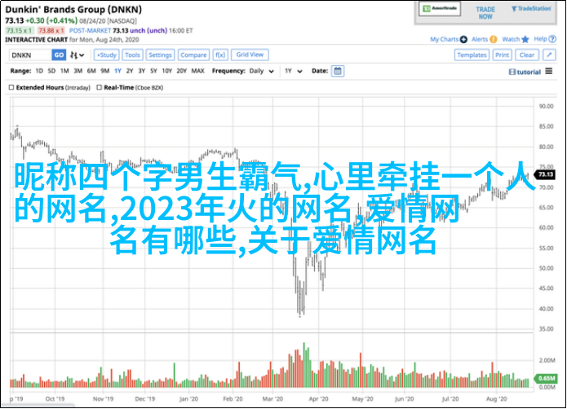Click the pop-out arrow icon
Viewport: 567px width, 409px height.
(549, 55)
